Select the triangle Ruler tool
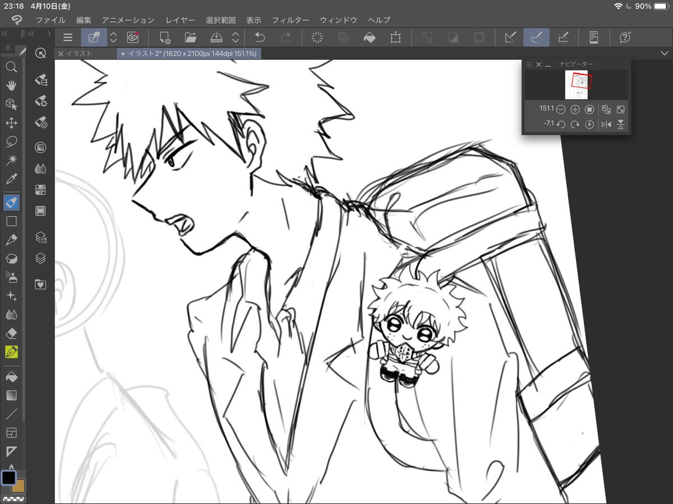 click(11, 451)
